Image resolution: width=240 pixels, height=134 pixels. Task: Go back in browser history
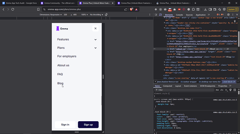tap(3, 9)
